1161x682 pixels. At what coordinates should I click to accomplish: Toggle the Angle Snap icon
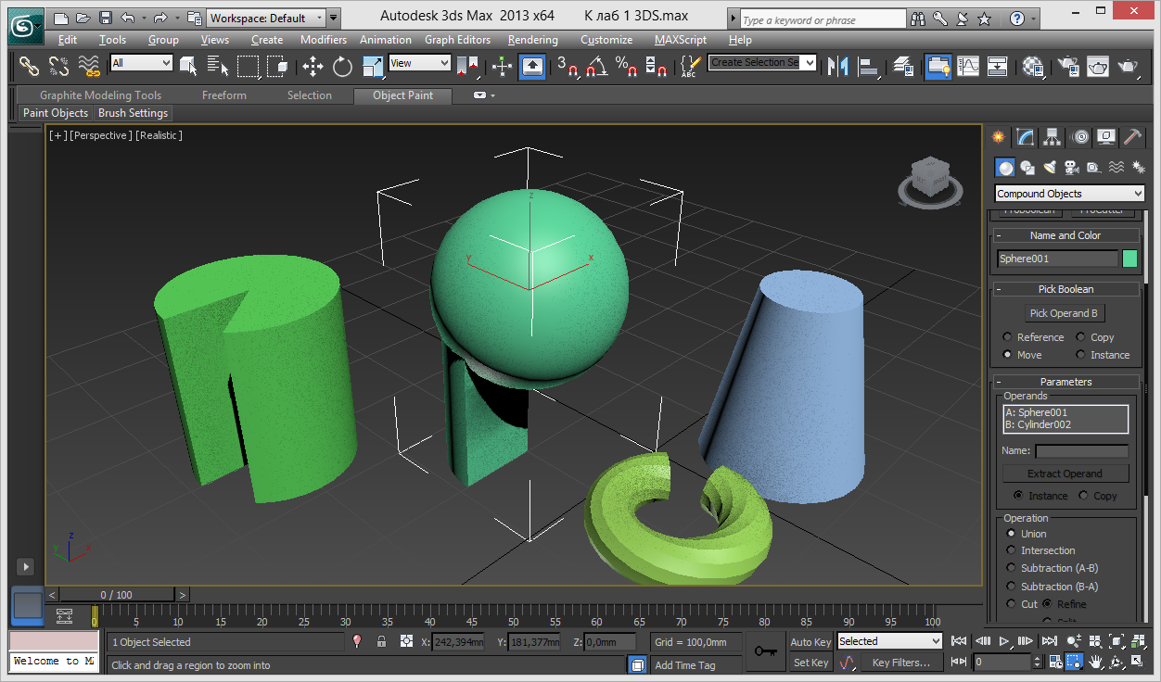[x=597, y=66]
